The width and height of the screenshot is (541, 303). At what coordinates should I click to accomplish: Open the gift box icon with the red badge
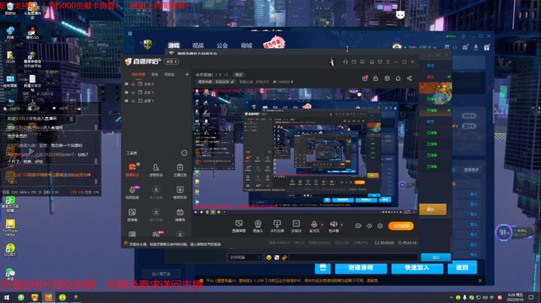point(364,79)
